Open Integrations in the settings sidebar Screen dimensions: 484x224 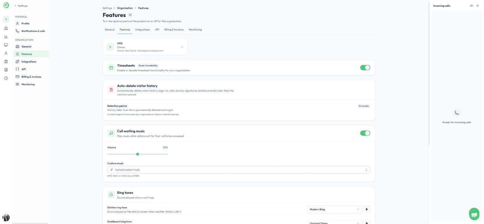(x=31, y=62)
